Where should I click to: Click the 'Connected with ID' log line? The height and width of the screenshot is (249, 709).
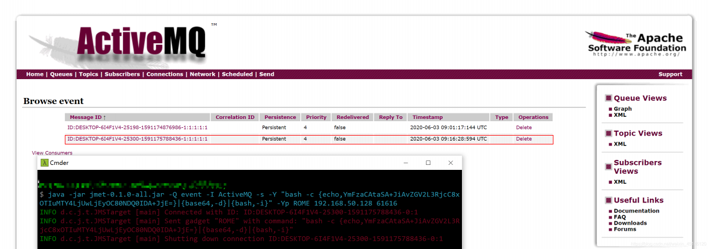tap(228, 212)
